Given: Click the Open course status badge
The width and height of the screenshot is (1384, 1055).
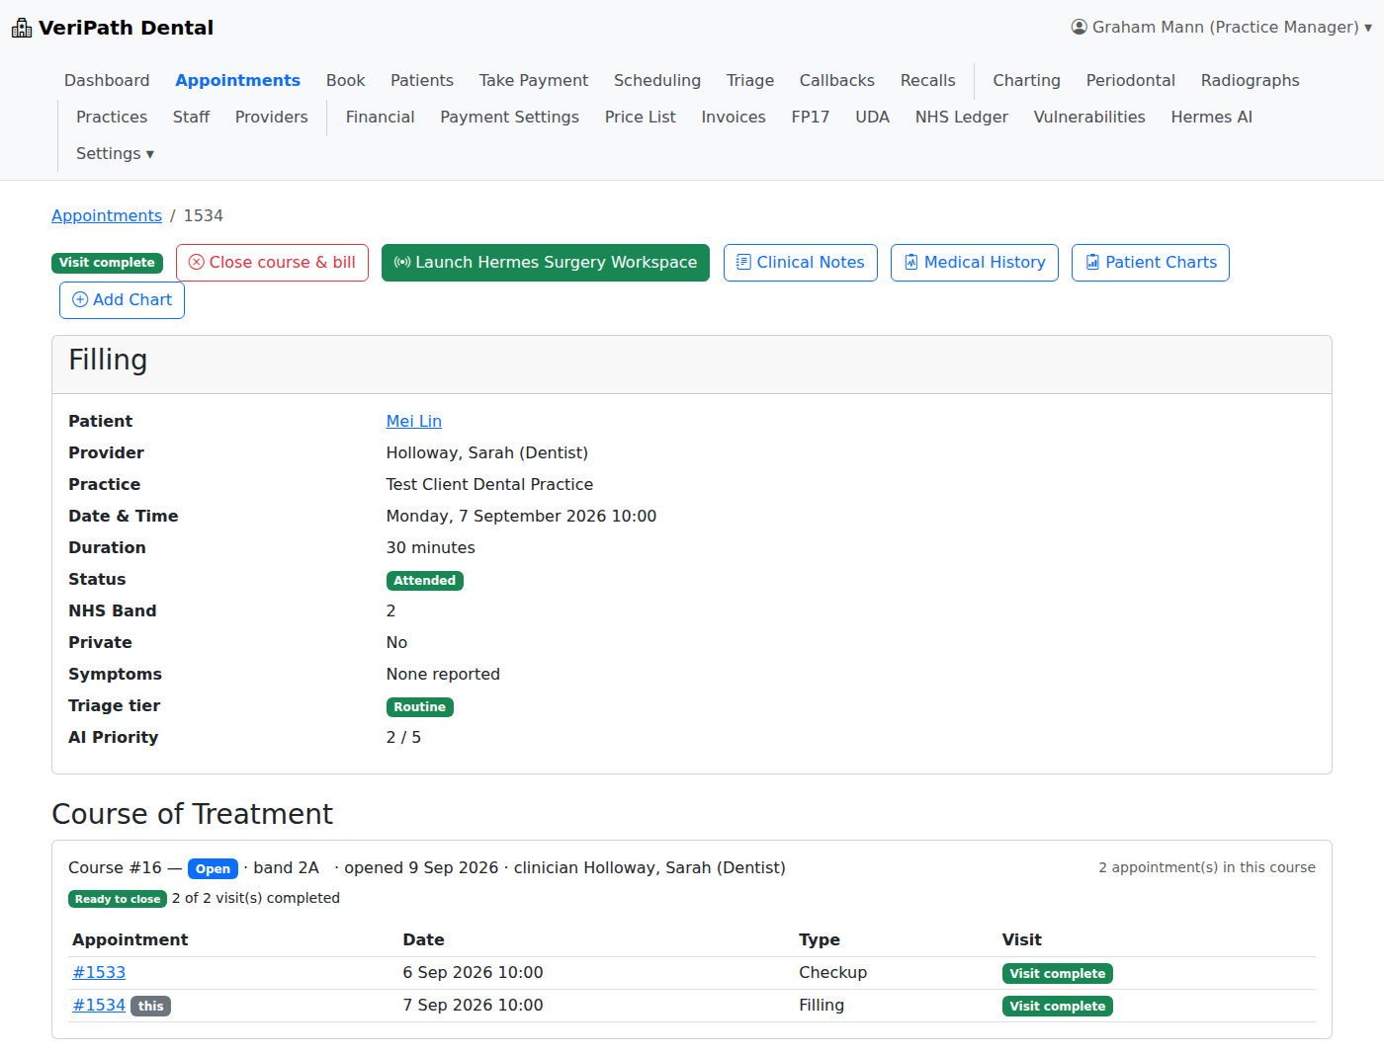Looking at the screenshot, I should point(213,869).
